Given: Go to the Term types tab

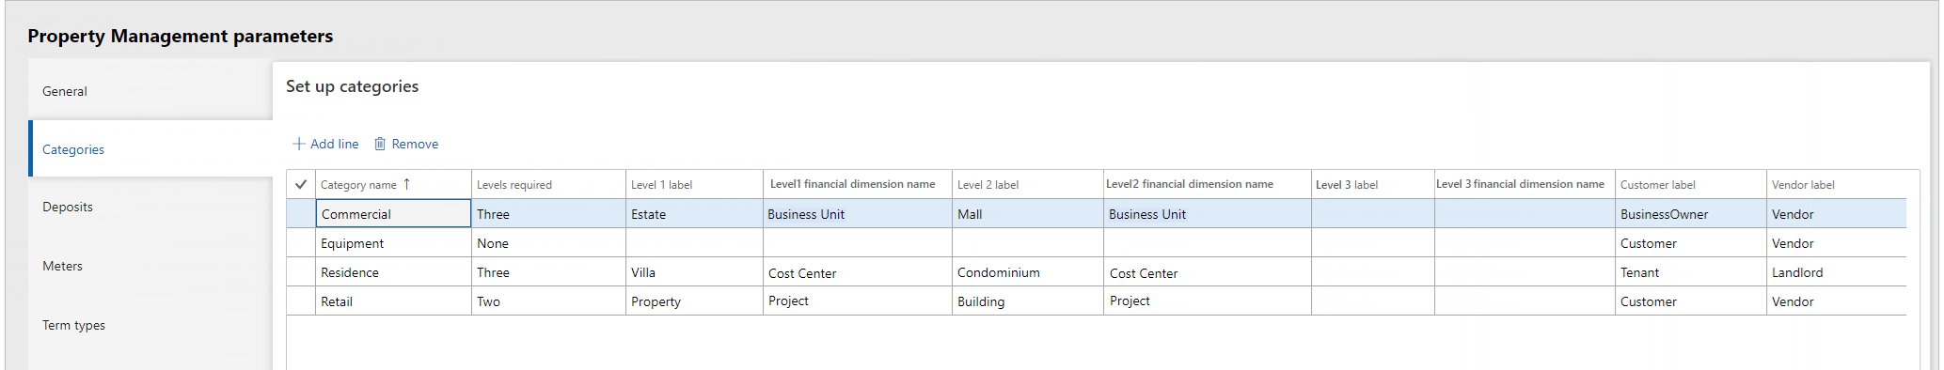Looking at the screenshot, I should 150,325.
